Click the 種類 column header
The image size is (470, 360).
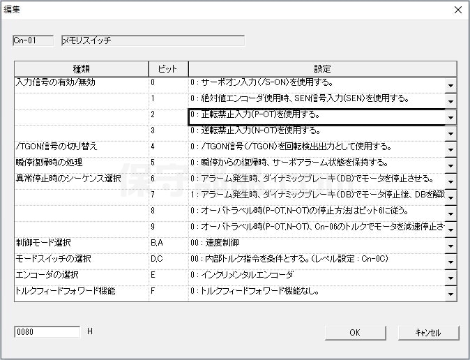coord(82,68)
